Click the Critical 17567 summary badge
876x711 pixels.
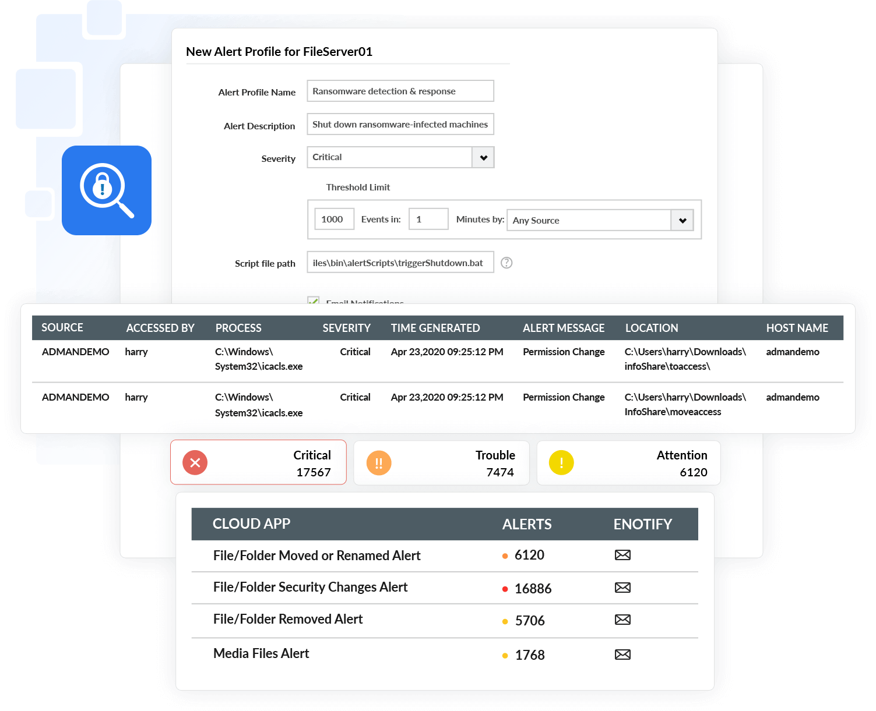[x=258, y=462]
